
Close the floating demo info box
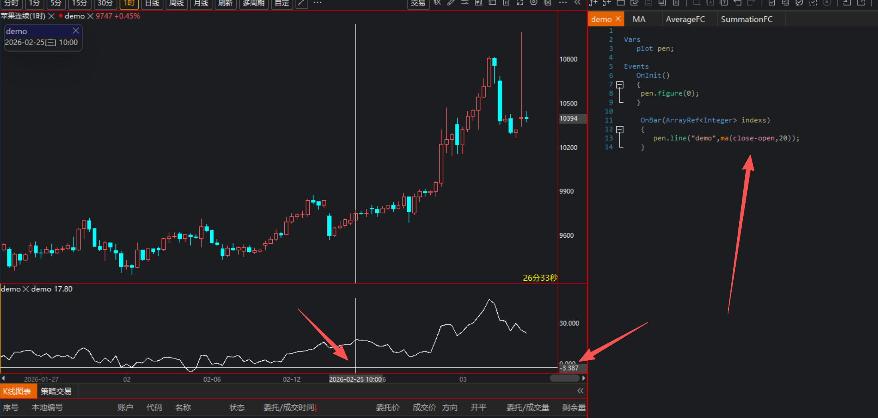tap(76, 31)
